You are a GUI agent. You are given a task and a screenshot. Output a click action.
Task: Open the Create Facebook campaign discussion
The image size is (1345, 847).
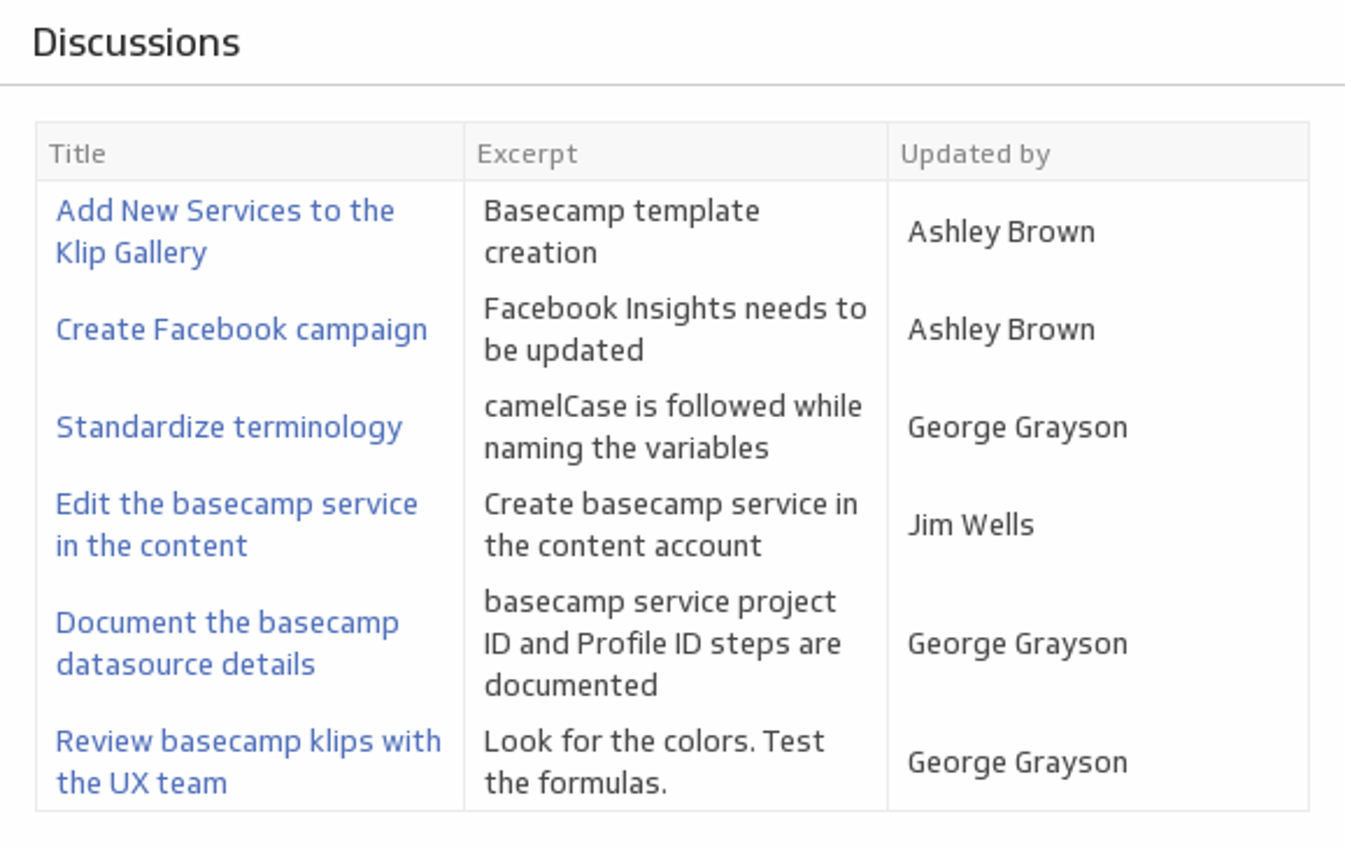[x=241, y=329]
